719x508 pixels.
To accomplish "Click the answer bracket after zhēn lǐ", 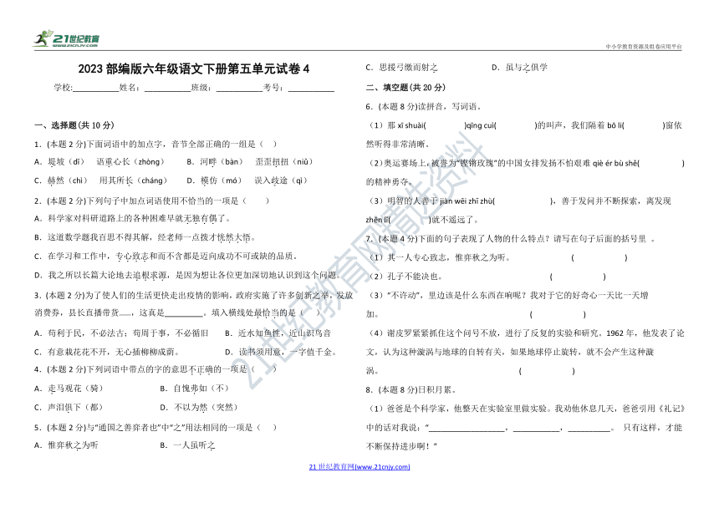I will click(410, 220).
